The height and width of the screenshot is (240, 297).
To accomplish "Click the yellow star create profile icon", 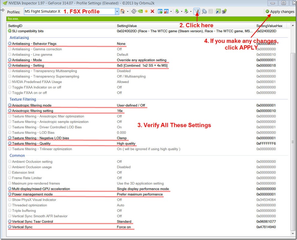I will [x=146, y=11].
